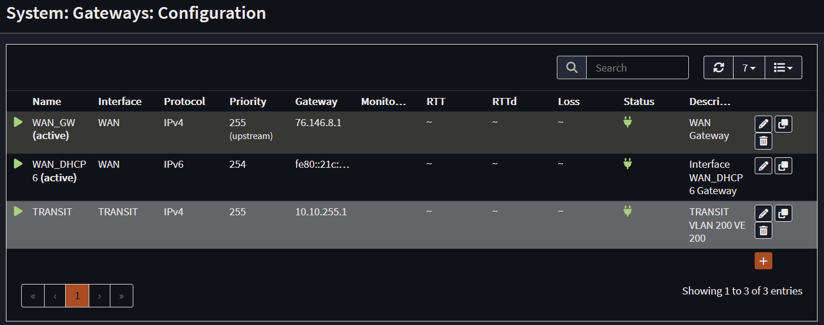824x325 pixels.
Task: Open the column selection list dropdown
Action: click(x=783, y=67)
